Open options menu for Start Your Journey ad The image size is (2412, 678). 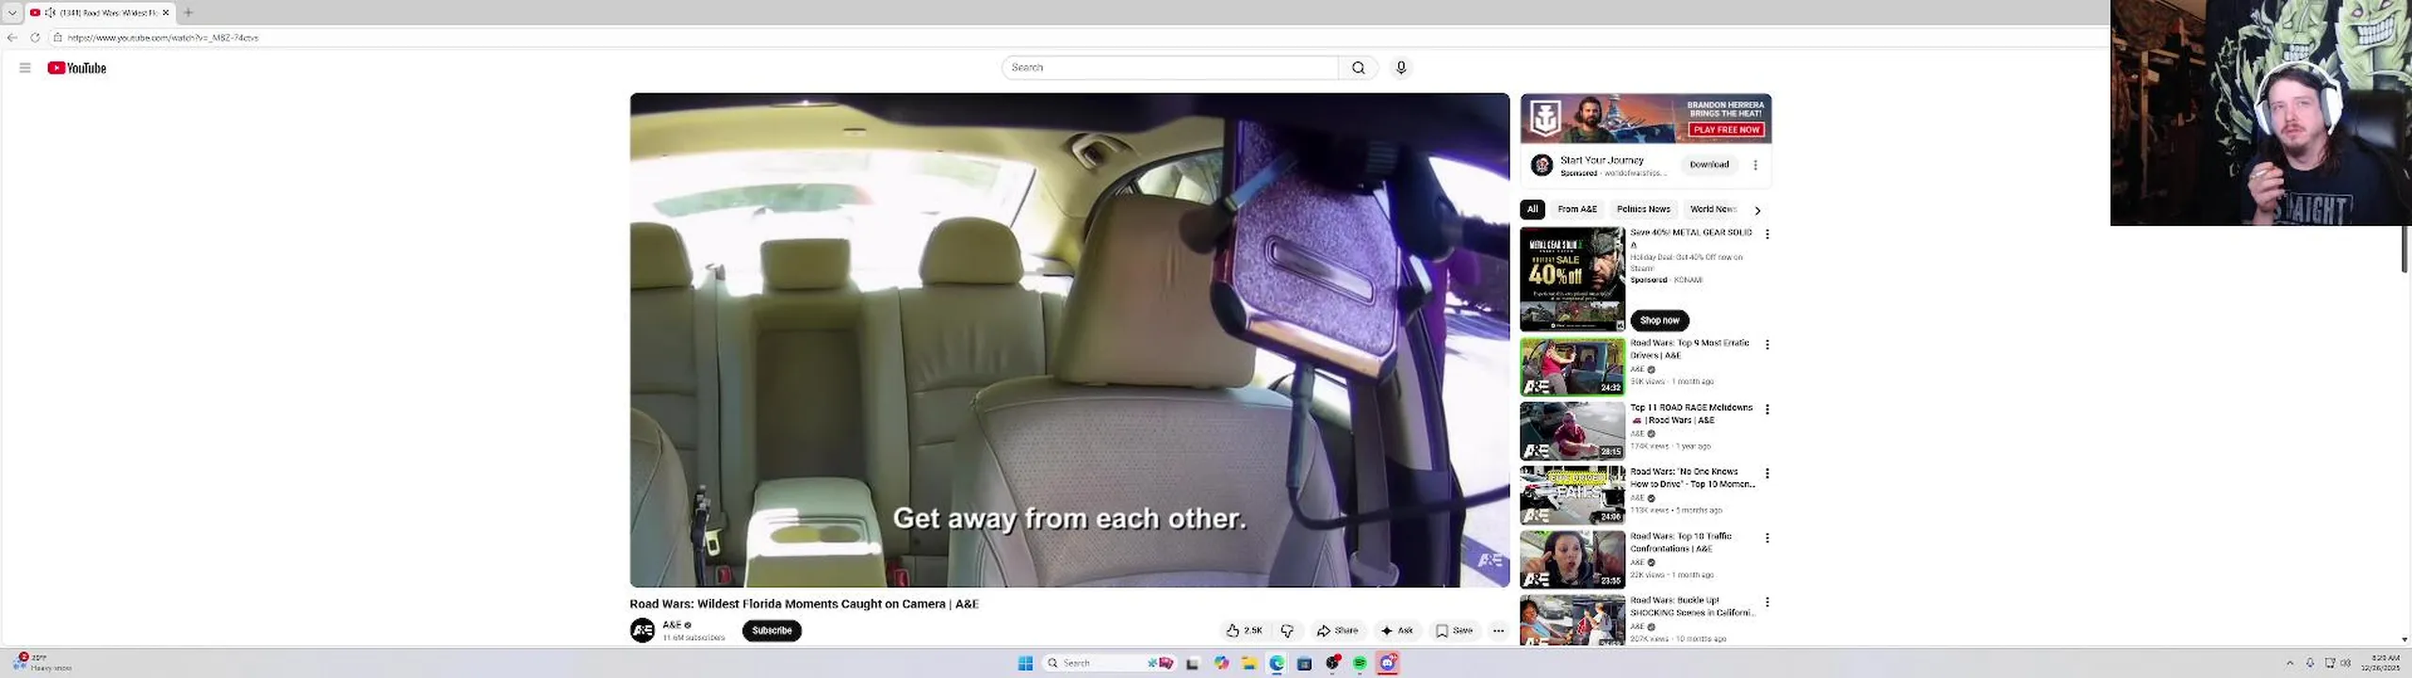[1755, 165]
